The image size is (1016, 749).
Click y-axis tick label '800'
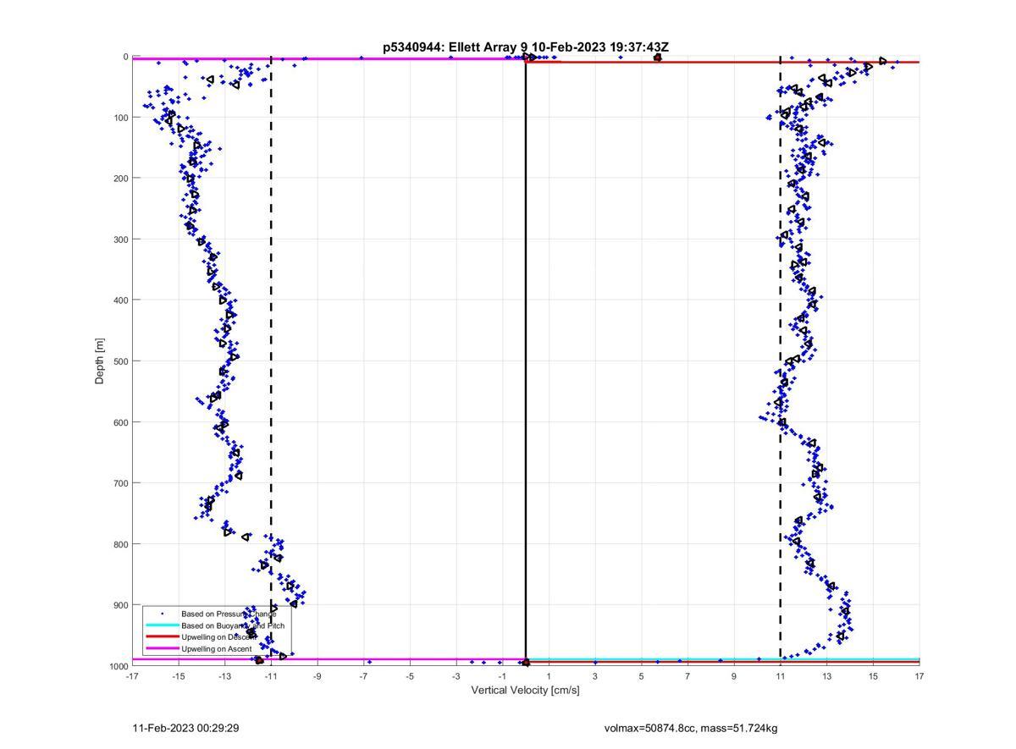pyautogui.click(x=121, y=544)
